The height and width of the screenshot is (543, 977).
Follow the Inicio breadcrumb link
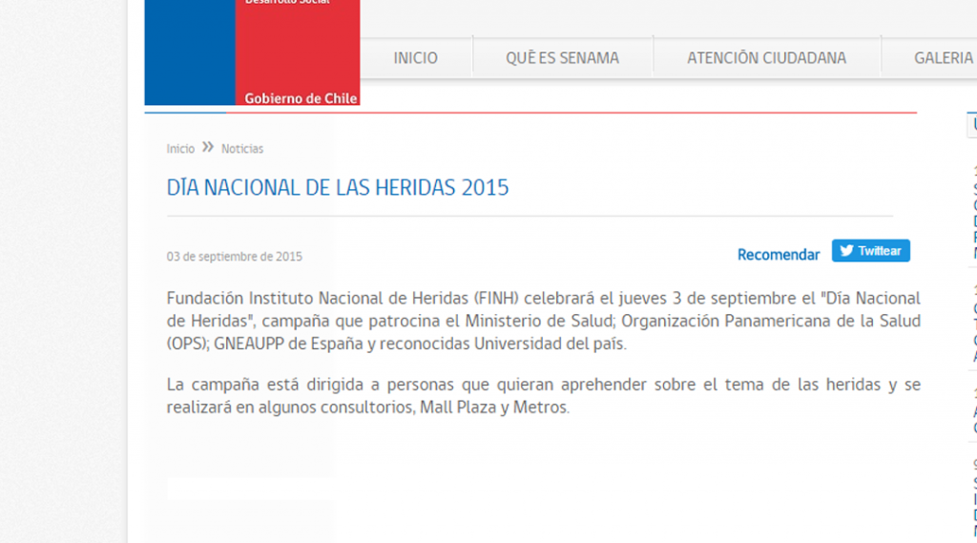[180, 149]
